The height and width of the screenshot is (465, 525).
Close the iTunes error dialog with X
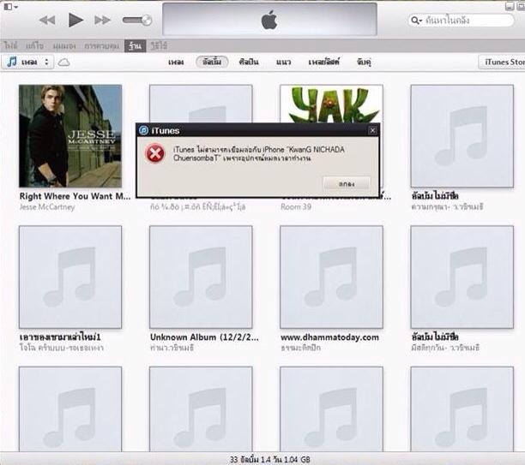pos(372,130)
